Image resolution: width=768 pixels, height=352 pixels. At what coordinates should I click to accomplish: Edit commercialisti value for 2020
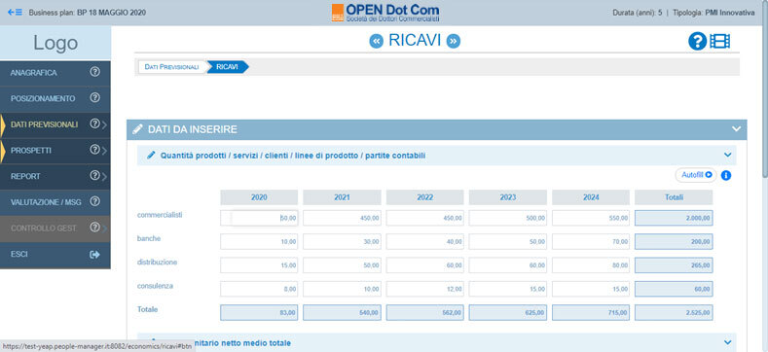(x=259, y=218)
